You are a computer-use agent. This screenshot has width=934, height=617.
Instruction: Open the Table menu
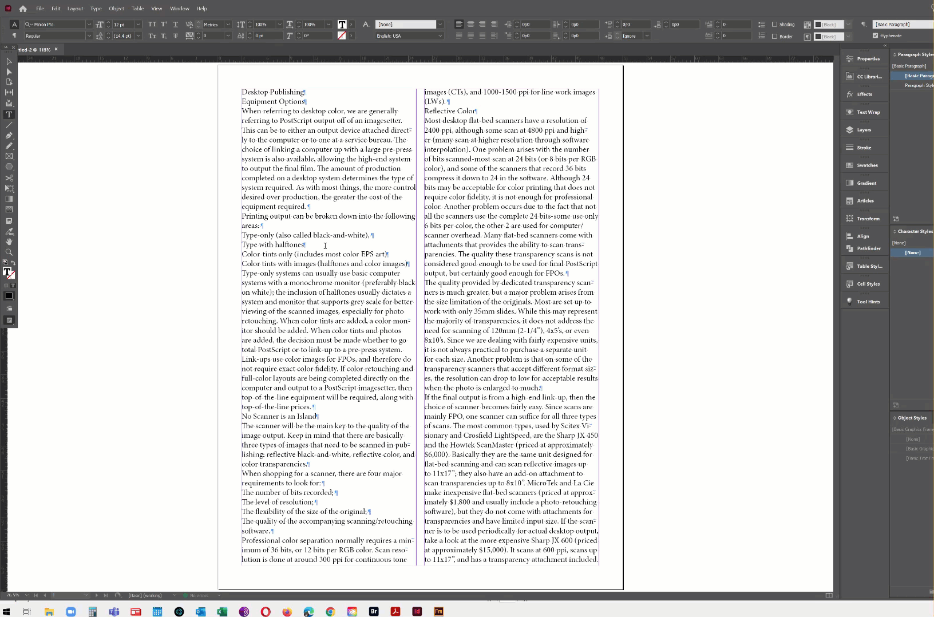[138, 9]
